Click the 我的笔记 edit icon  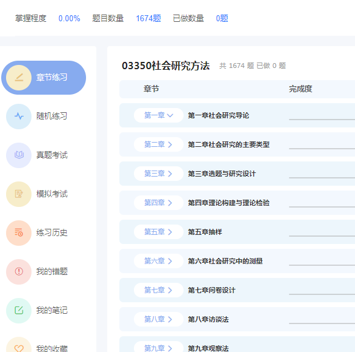(19, 310)
